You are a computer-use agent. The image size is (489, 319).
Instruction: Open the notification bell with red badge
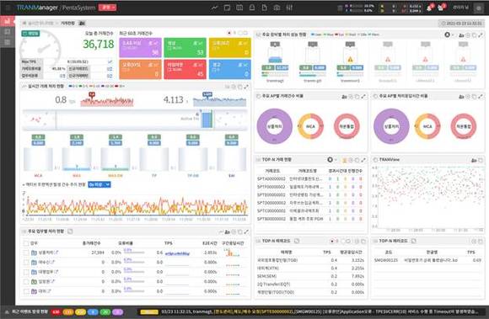[430, 8]
